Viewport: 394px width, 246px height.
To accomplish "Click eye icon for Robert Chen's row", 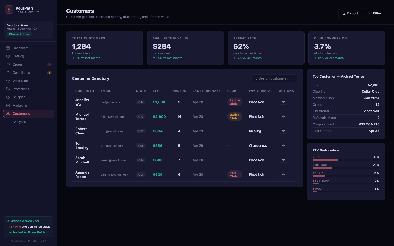I will click(x=283, y=131).
